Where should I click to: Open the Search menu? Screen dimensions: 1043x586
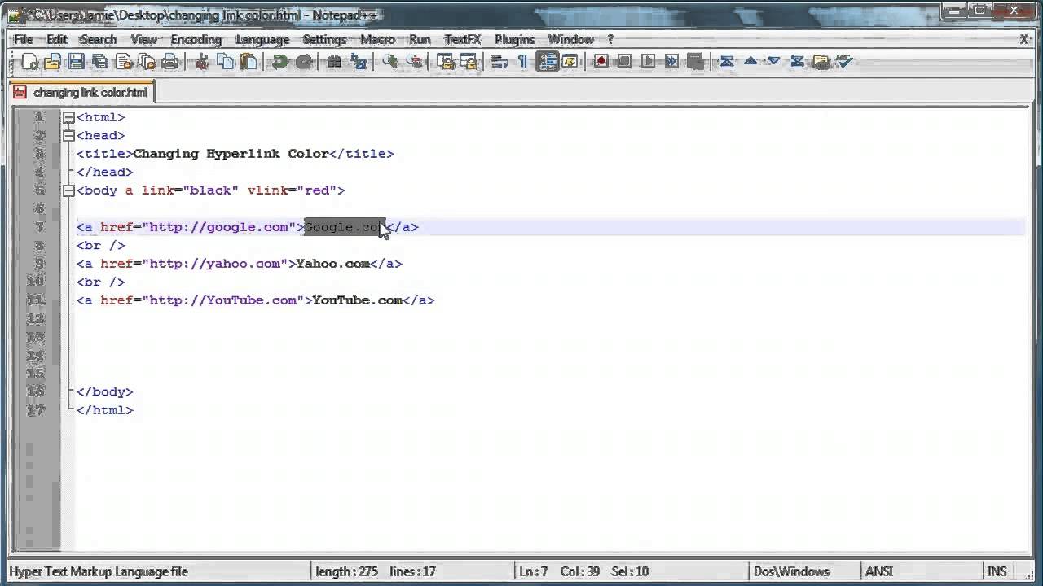pyautogui.click(x=99, y=39)
